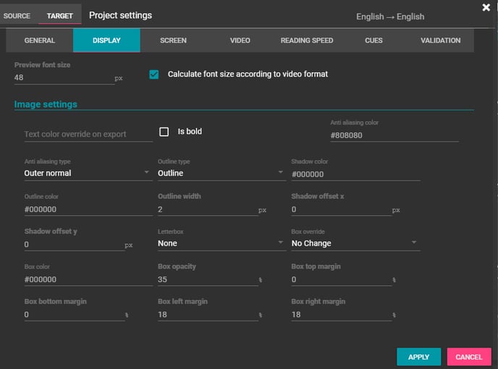Select the Reading Speed tab
This screenshot has width=498, height=369.
[307, 40]
